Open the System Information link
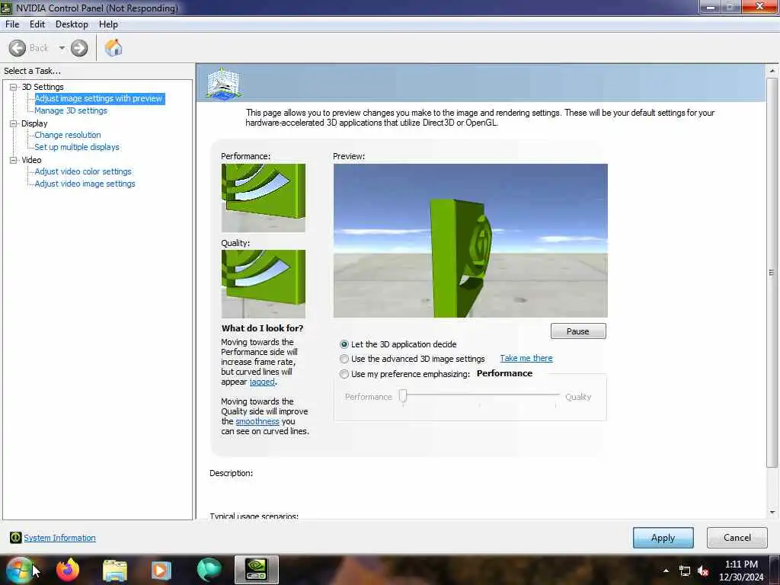 59,538
